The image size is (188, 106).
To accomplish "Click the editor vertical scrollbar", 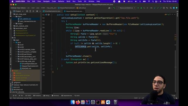I will pyautogui.click(x=175, y=71).
